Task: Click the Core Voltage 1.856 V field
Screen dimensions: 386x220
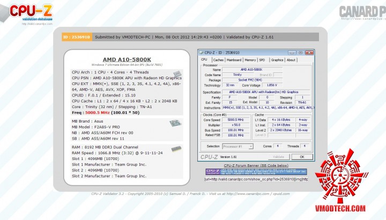Action: pyautogui.click(x=272, y=85)
